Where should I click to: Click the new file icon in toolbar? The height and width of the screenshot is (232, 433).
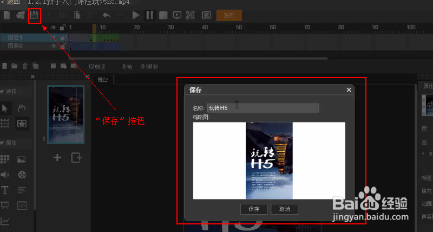(x=6, y=15)
